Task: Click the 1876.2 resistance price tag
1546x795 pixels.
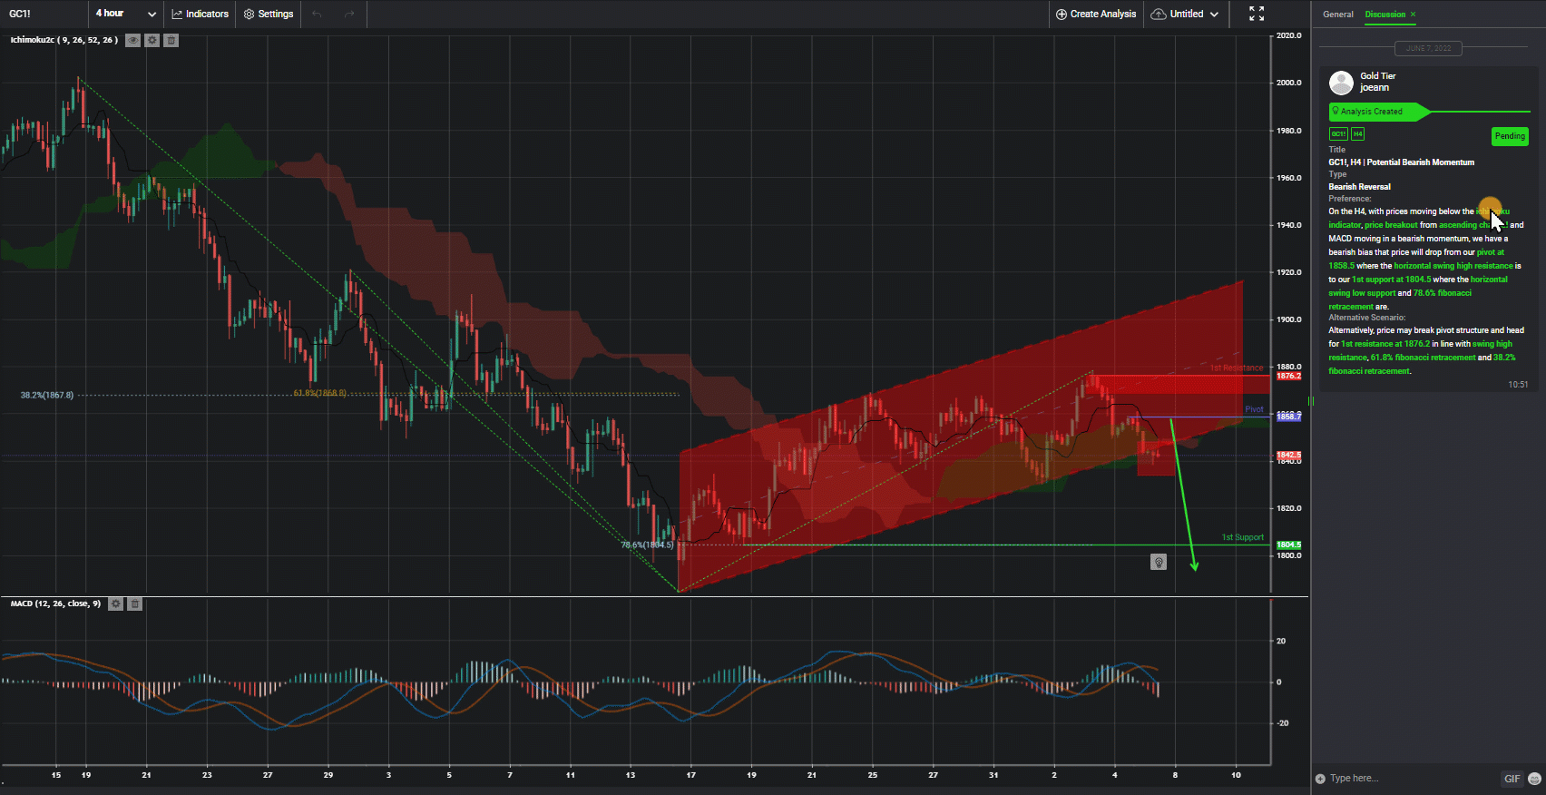Action: tap(1288, 376)
